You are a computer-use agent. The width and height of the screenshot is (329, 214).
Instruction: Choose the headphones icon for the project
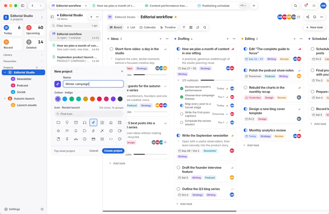click(85, 123)
